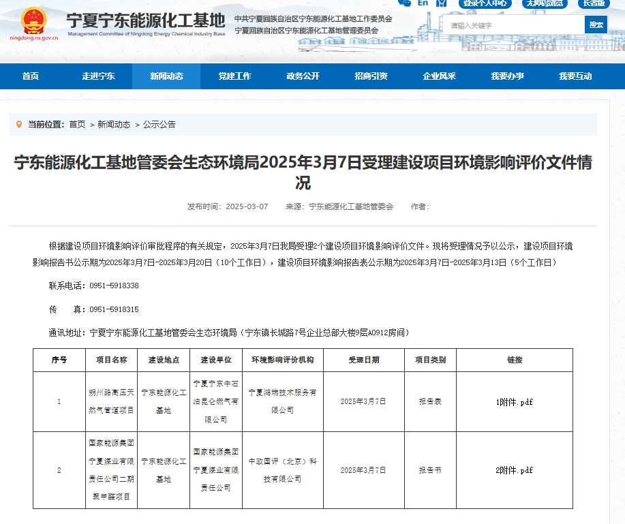Open the 登录个人中心 login button
Viewport: 625px width, 524px height.
[x=485, y=3]
